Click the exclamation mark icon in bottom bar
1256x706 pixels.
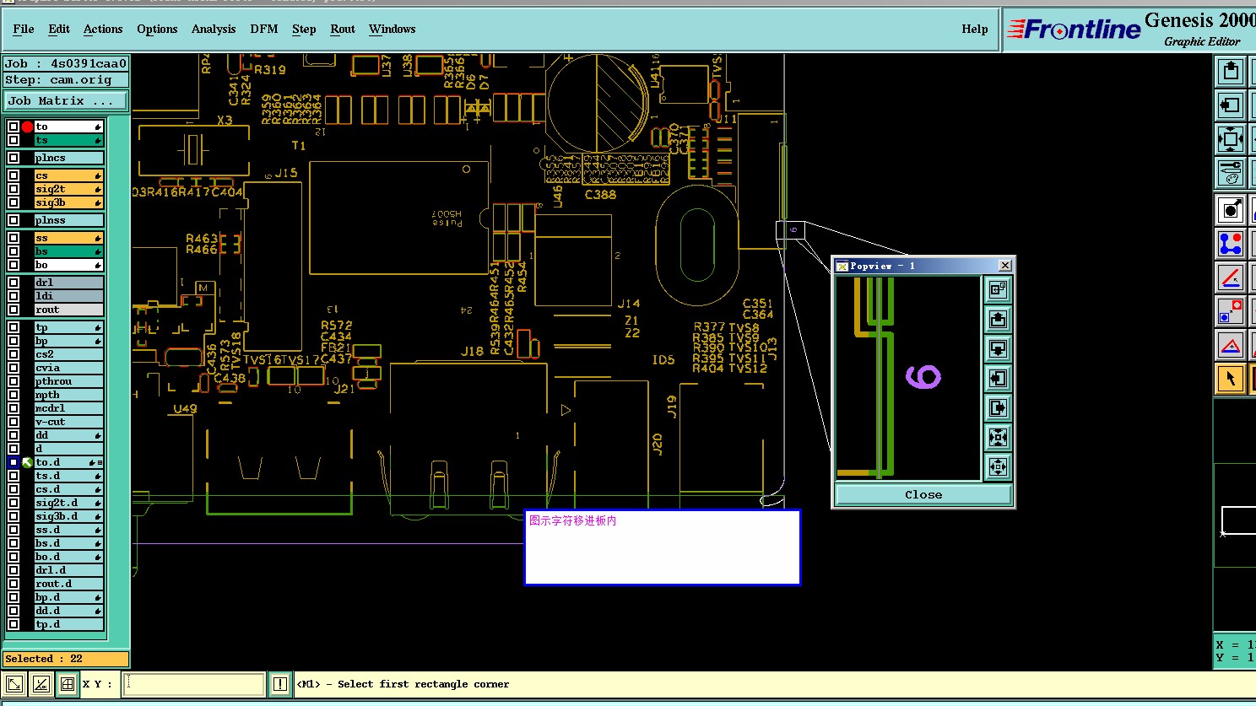280,684
